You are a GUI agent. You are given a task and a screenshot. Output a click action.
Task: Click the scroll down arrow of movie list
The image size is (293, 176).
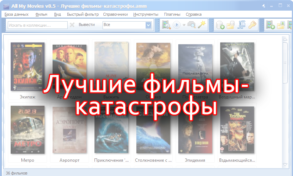(x=285, y=165)
